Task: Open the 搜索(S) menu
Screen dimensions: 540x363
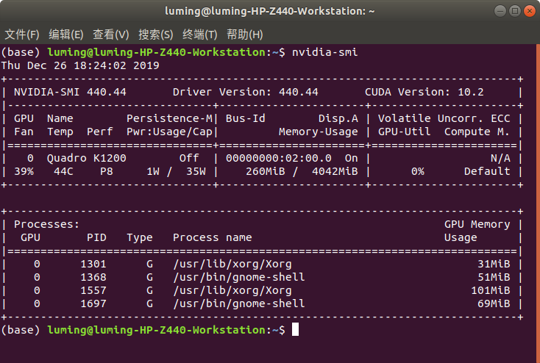Action: (156, 35)
